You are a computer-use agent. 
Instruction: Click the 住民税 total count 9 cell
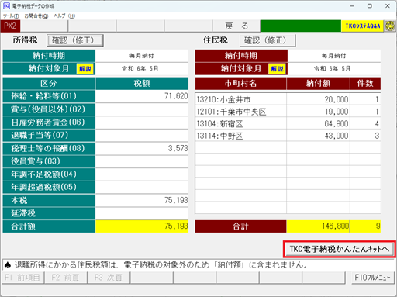click(x=365, y=226)
